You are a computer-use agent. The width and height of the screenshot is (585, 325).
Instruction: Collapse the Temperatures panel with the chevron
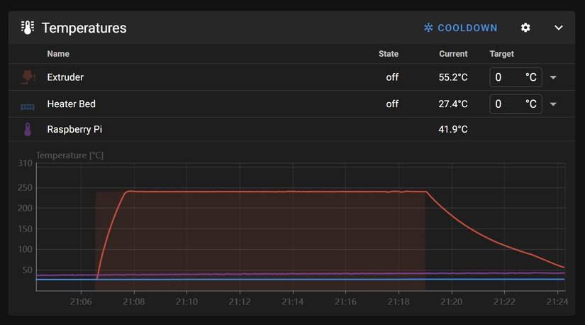tap(559, 28)
